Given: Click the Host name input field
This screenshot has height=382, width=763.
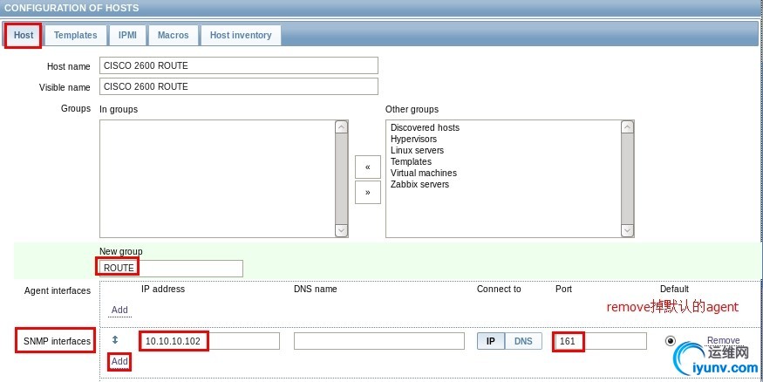Looking at the screenshot, I should pyautogui.click(x=238, y=65).
